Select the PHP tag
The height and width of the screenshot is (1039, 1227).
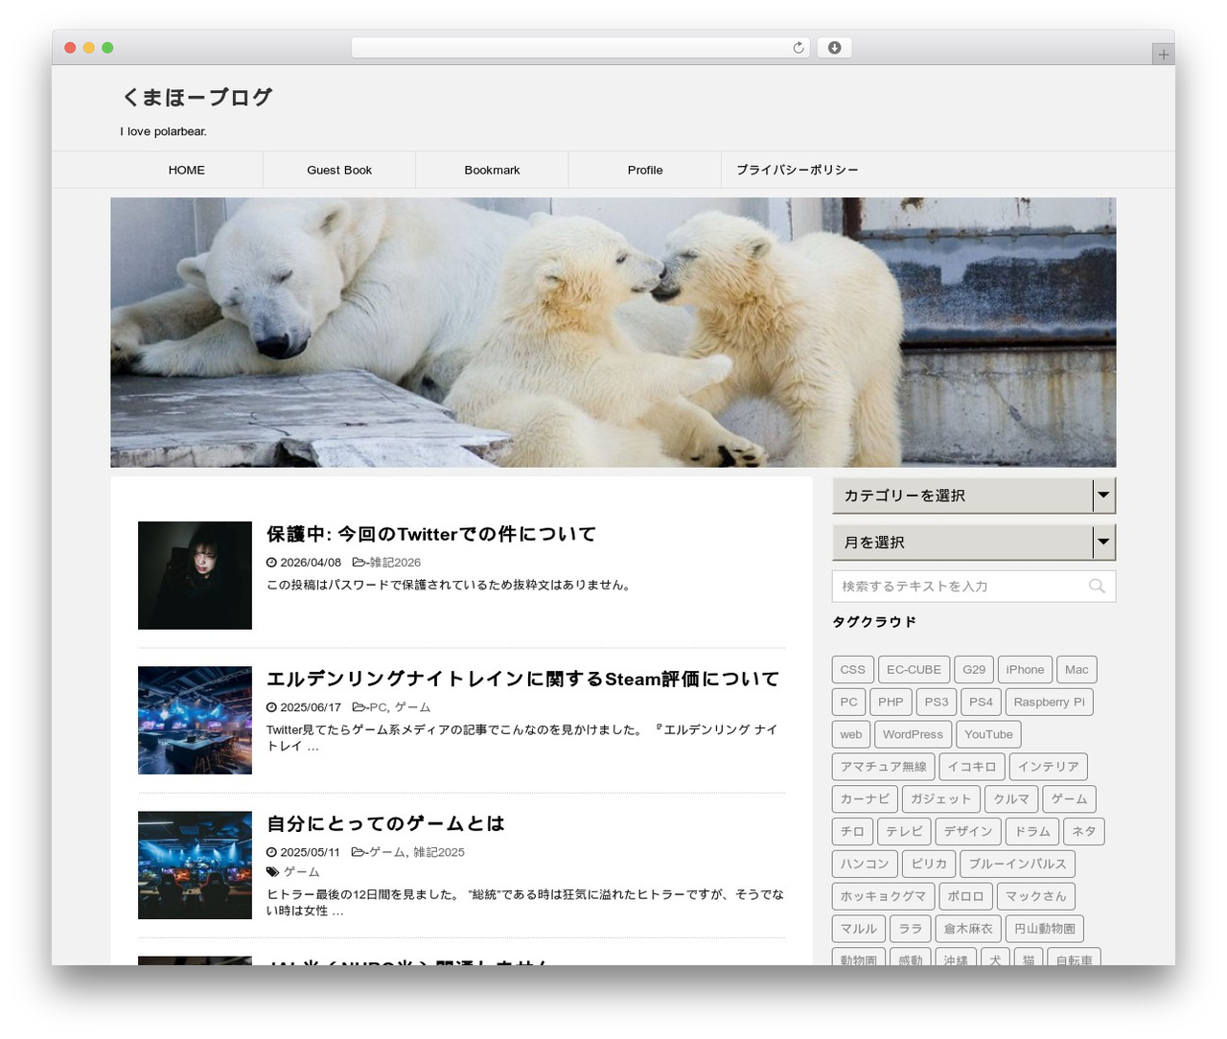pyautogui.click(x=891, y=703)
